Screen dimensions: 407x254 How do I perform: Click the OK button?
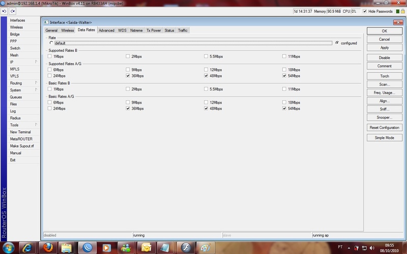(x=385, y=31)
